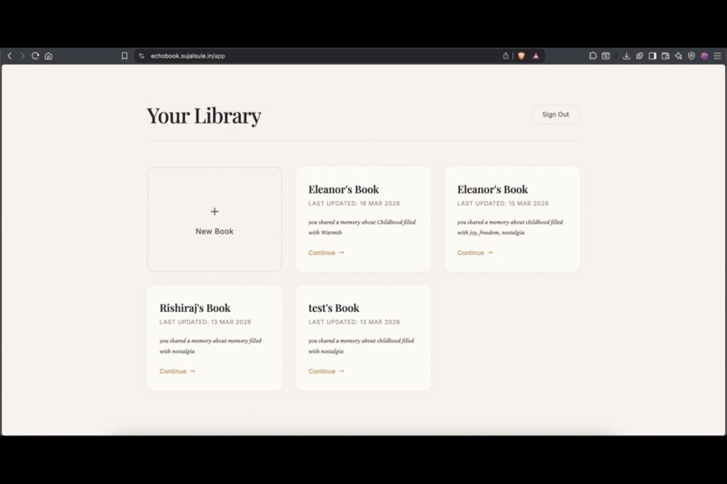The height and width of the screenshot is (484, 727).
Task: Click the plus icon on New Book card
Action: click(x=214, y=212)
